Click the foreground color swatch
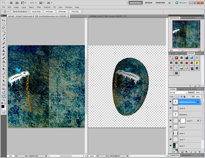Image resolution: width=205 pixels, height=158 pixels. pyautogui.click(x=3, y=106)
